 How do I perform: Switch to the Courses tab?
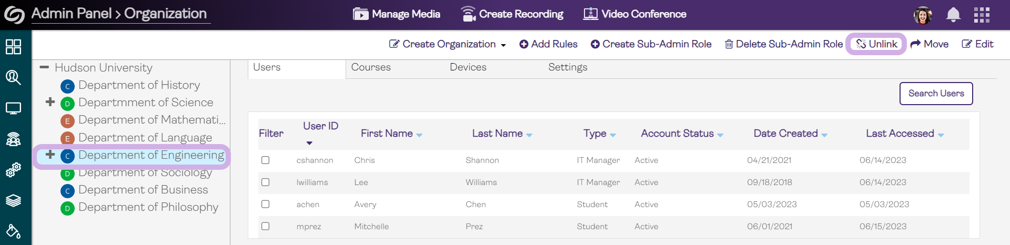pyautogui.click(x=371, y=67)
